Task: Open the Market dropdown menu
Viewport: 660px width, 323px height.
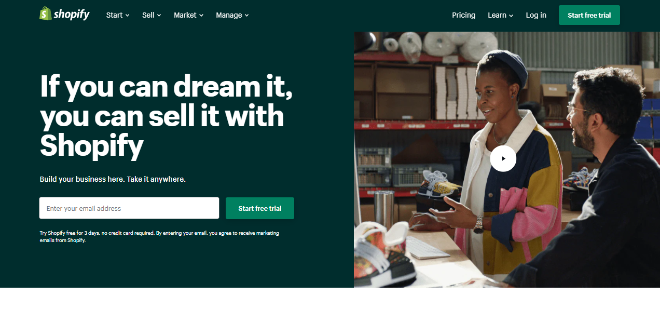Action: [188, 15]
